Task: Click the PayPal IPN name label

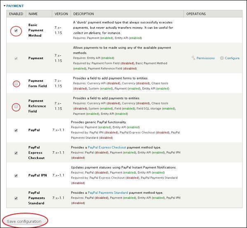Action: click(x=37, y=175)
